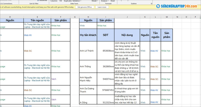Viewport: 201px width, 107px height.
Task: Click Remove Duplicates in Data Tools
Action: click(x=68, y=1)
